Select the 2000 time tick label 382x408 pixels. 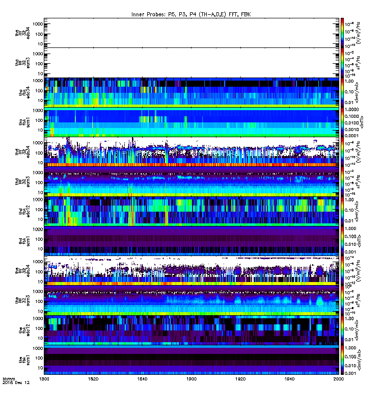tap(339, 379)
